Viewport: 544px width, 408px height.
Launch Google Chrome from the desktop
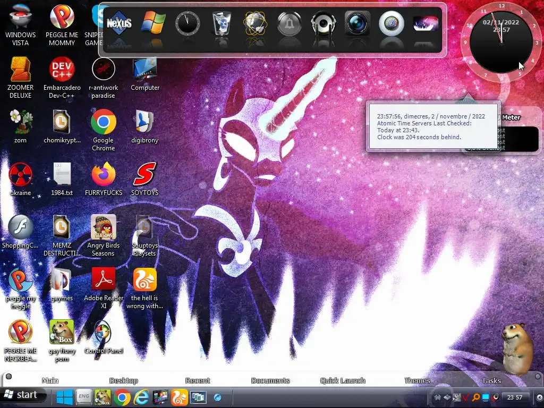104,130
